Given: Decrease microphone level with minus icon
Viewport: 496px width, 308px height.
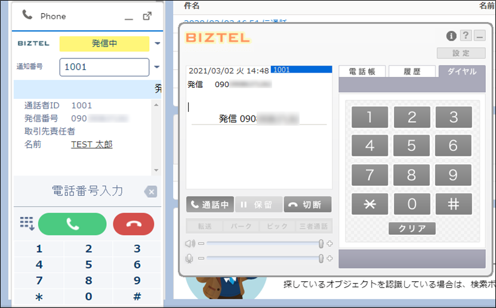Looking at the screenshot, I should click(201, 258).
